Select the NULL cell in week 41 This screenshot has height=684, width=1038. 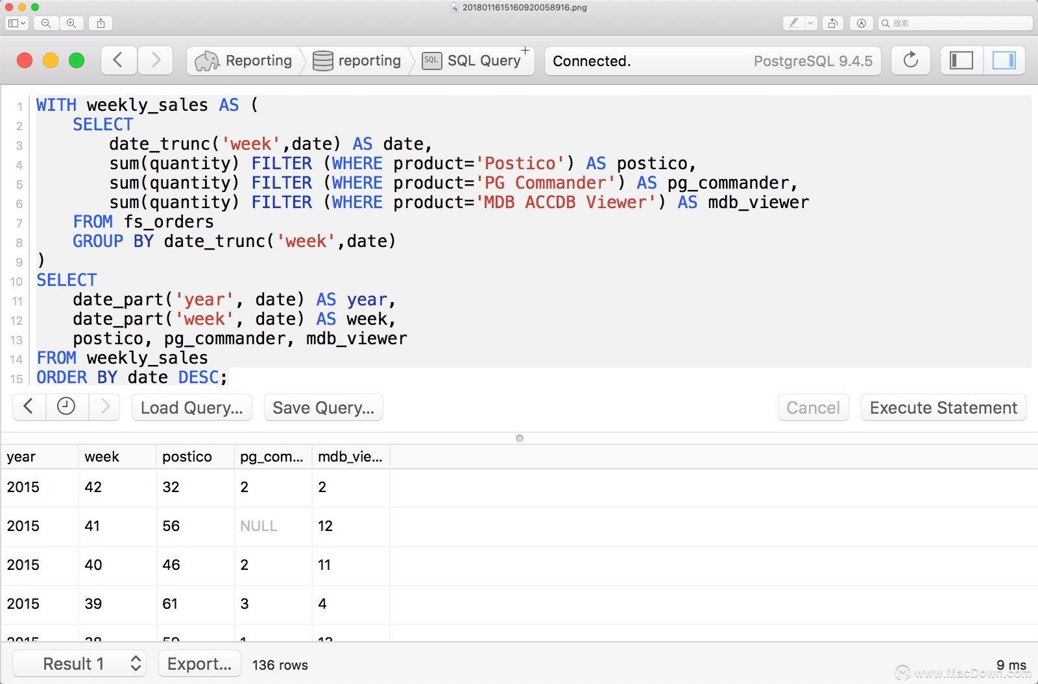(x=273, y=526)
